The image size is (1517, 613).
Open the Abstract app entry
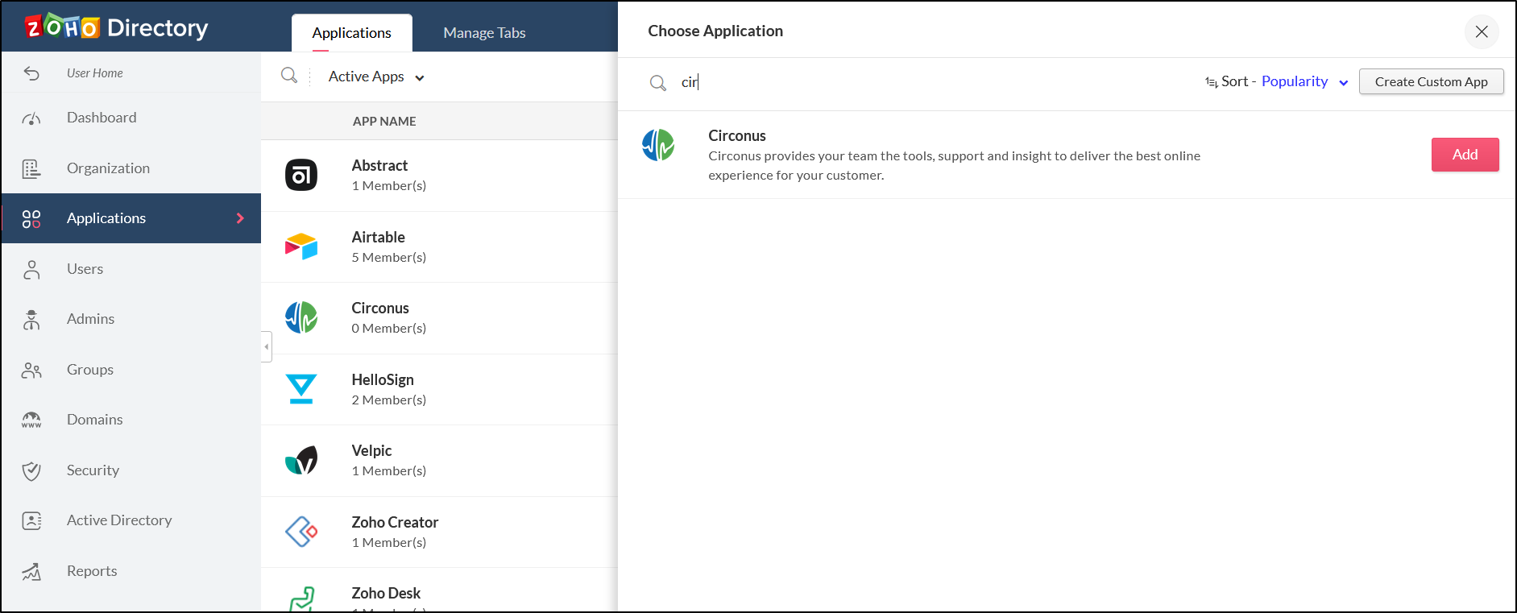(x=439, y=176)
